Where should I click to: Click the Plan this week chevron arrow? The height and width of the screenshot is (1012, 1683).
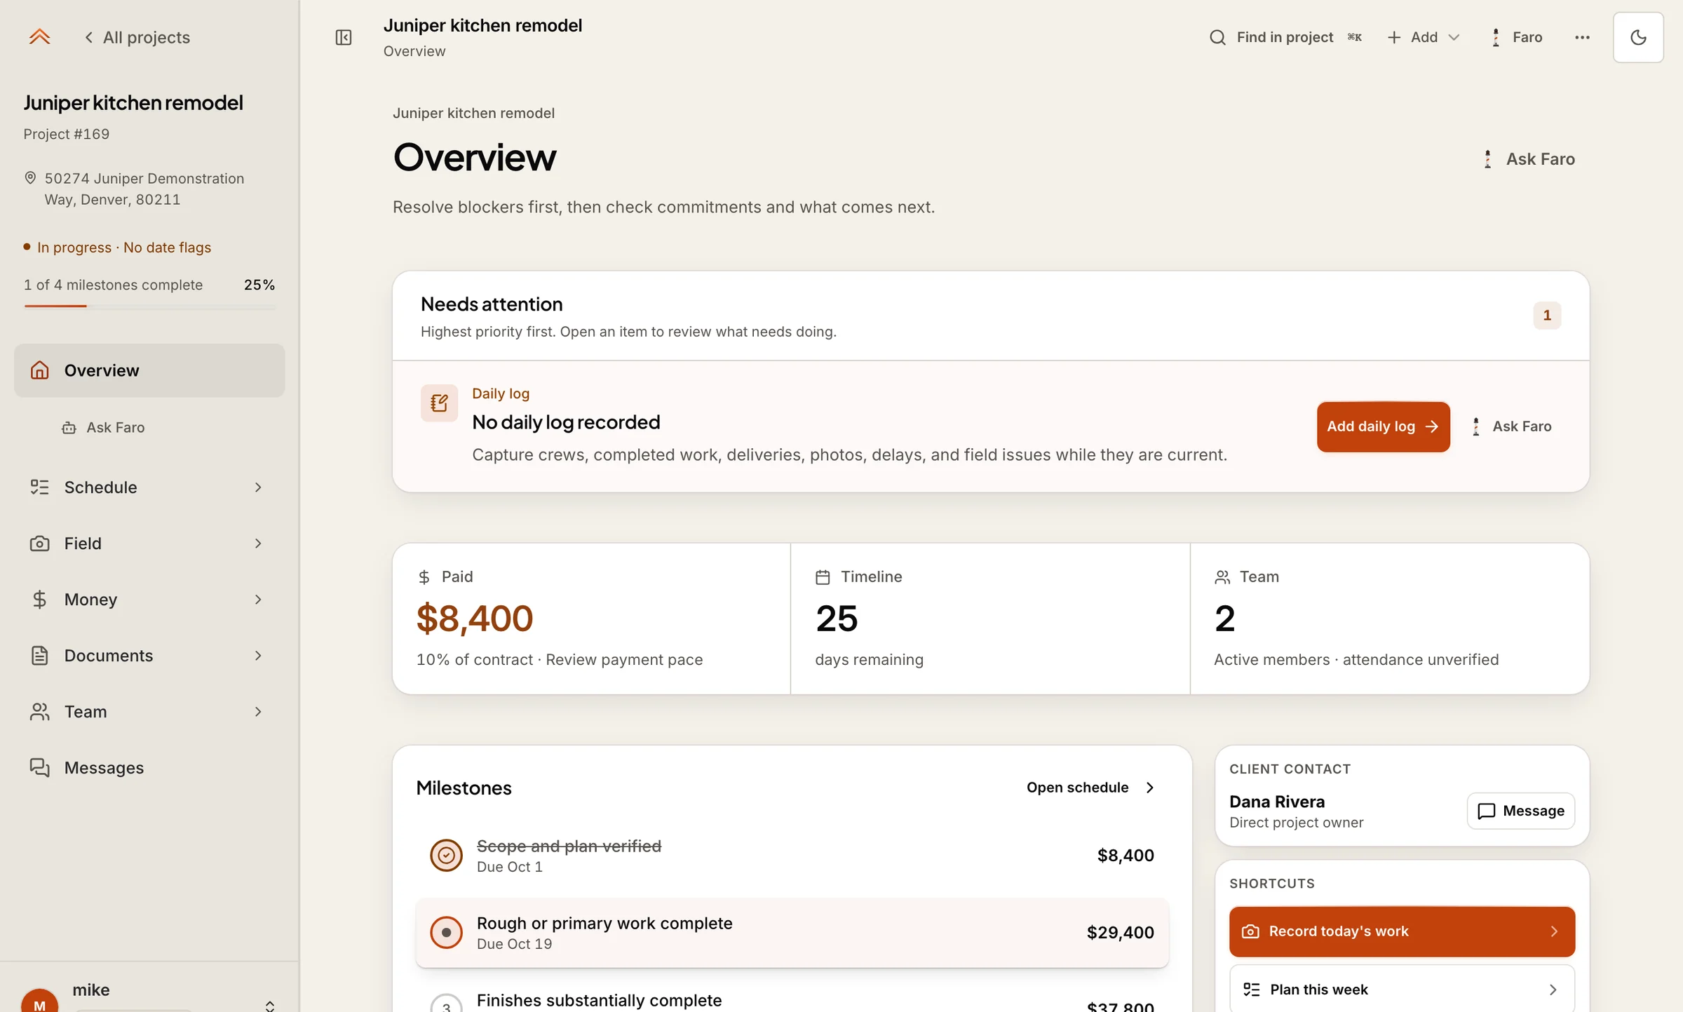(x=1553, y=990)
